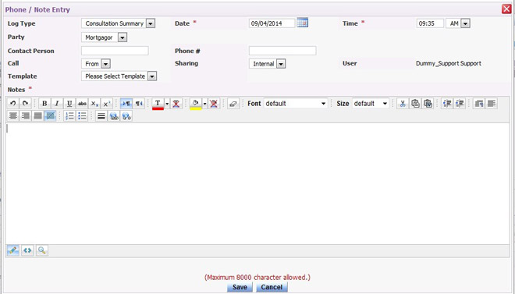Click the Phone / Note Entry title
Screen dimensions: 515x294
point(37,9)
